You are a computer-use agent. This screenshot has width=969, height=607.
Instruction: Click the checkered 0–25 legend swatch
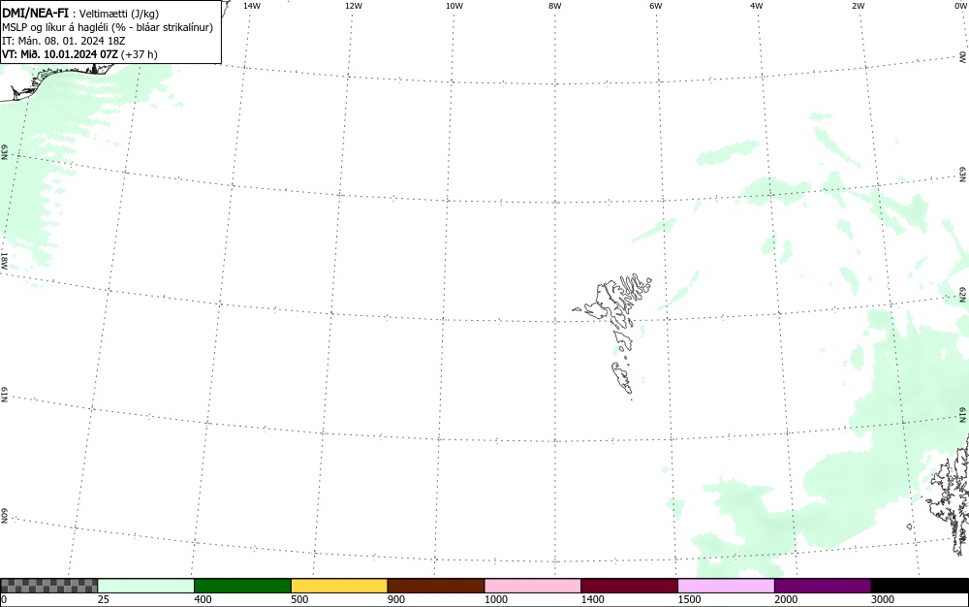click(49, 586)
